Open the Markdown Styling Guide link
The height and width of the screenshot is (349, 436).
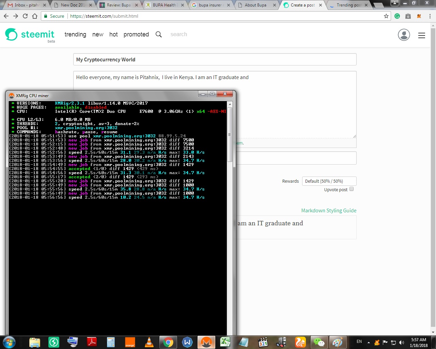tap(329, 211)
